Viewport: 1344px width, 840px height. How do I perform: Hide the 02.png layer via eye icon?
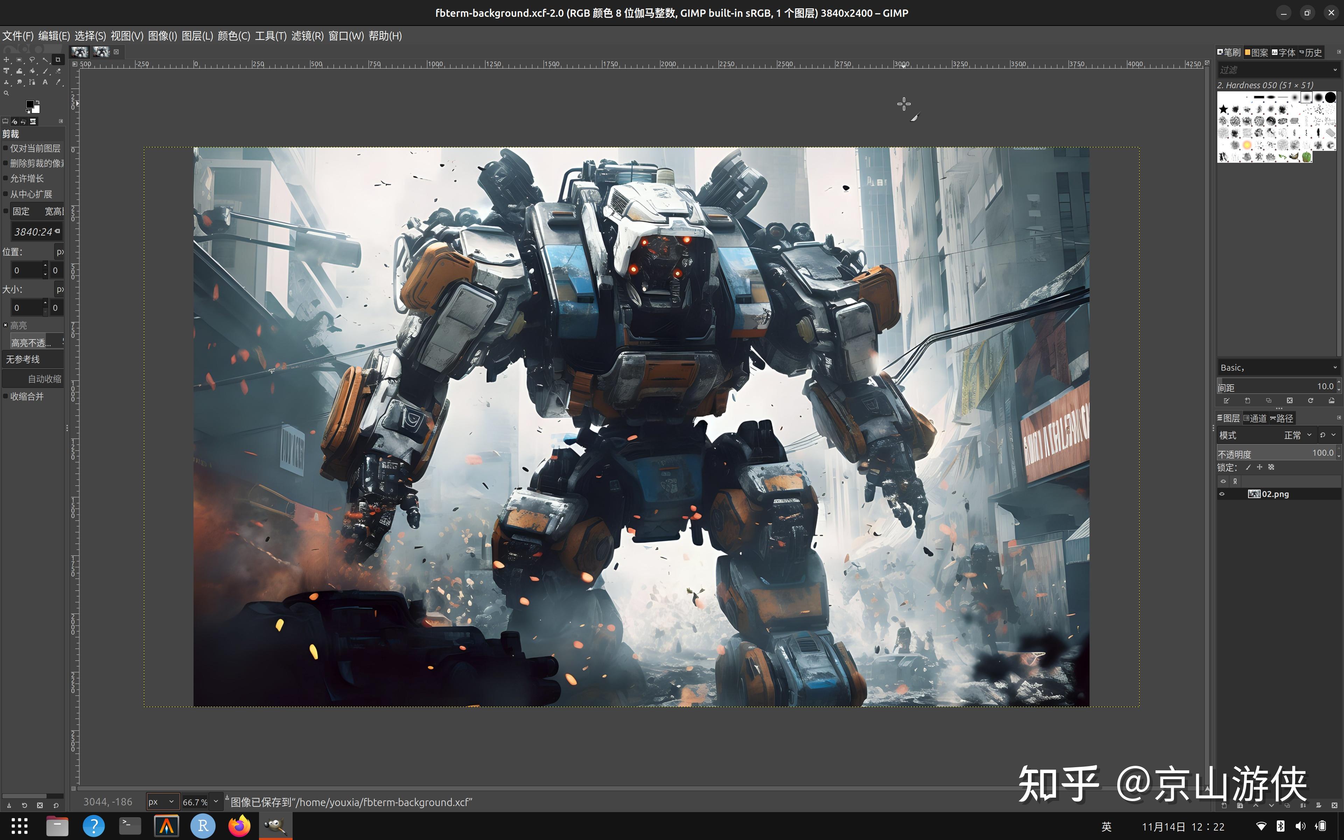tap(1222, 494)
